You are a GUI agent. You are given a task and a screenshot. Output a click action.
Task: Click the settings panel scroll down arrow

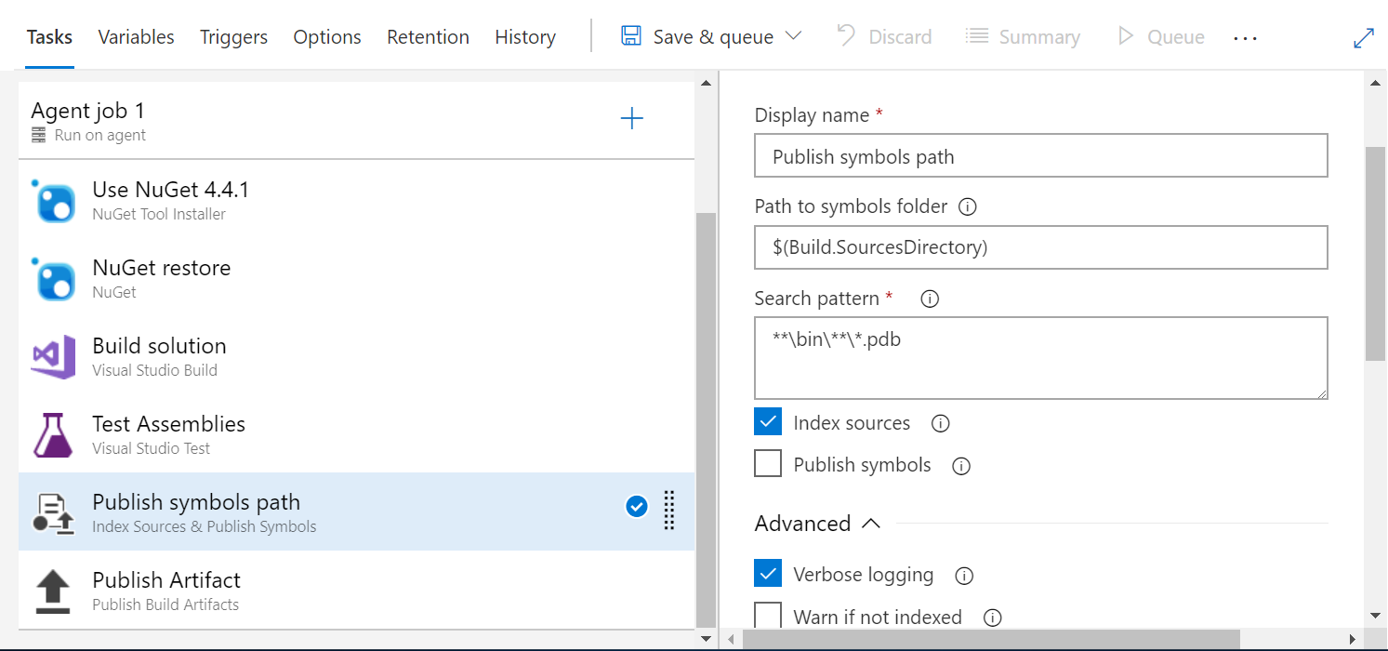coord(1376,616)
